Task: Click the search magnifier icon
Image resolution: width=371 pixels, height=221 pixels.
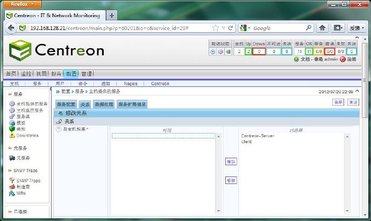Action: (x=308, y=28)
